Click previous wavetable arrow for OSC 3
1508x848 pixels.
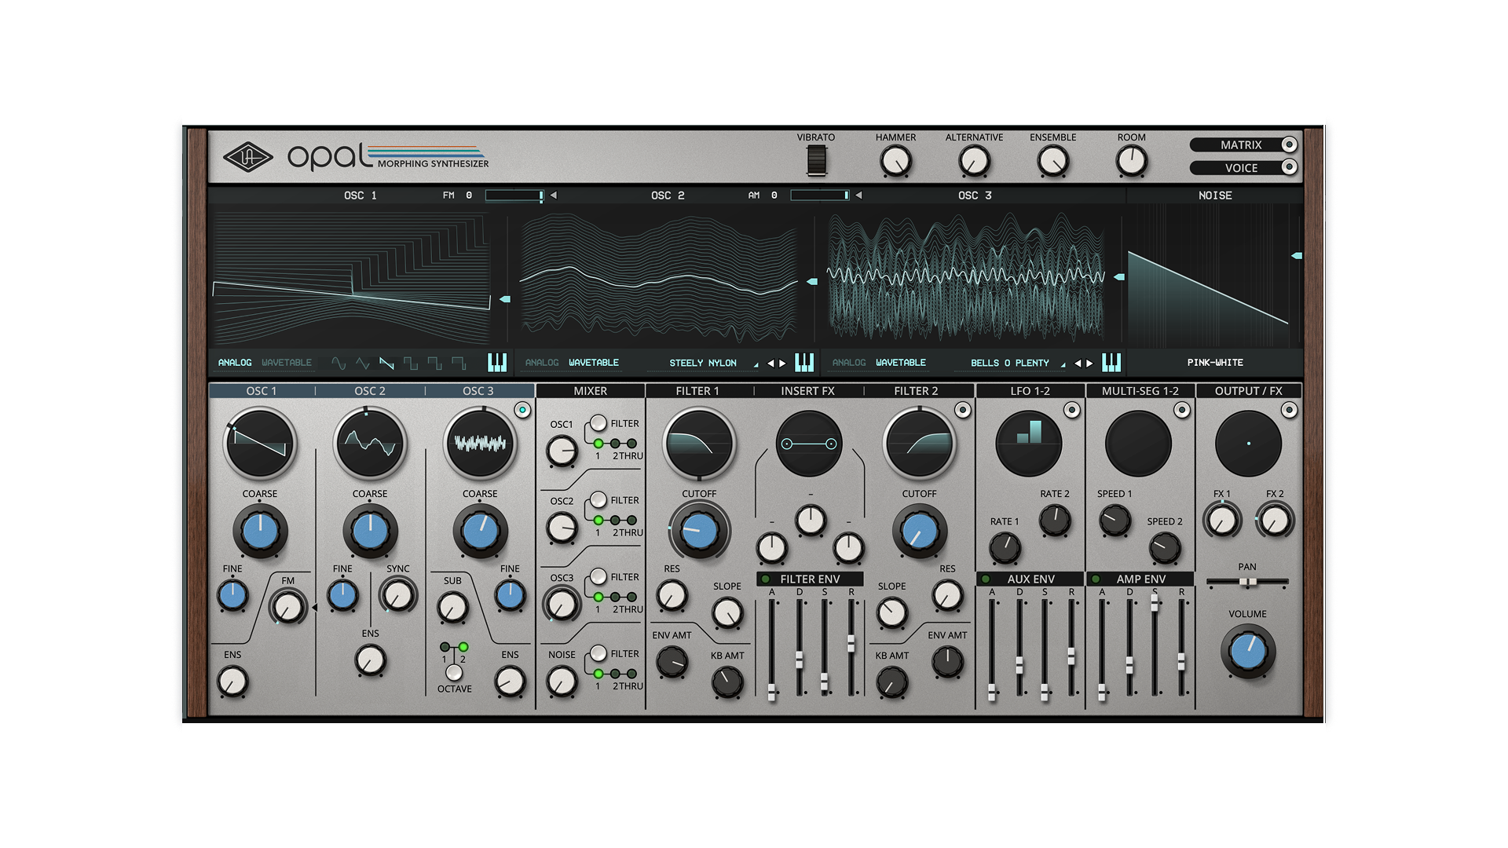pos(1078,363)
